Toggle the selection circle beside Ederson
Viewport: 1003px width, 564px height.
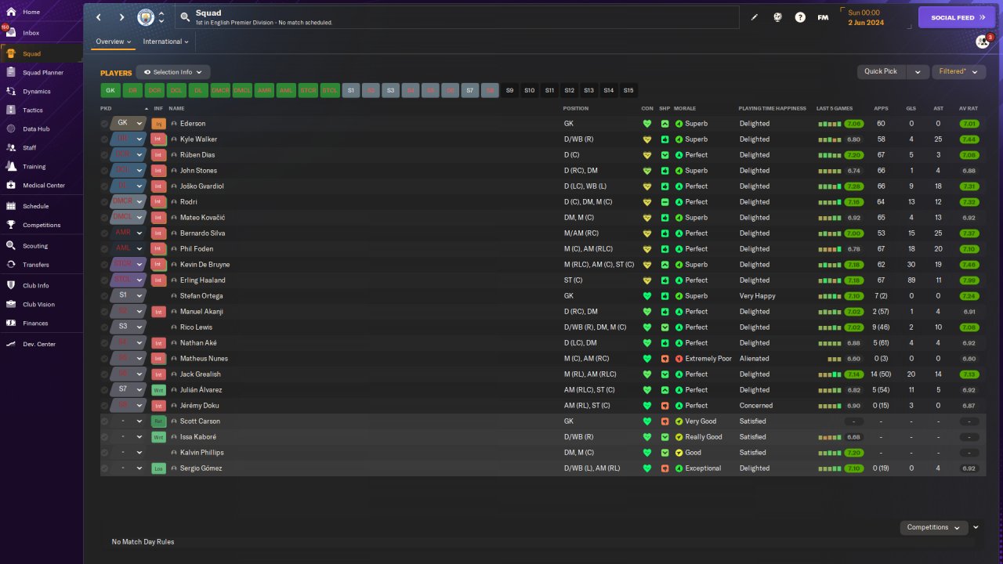point(105,124)
